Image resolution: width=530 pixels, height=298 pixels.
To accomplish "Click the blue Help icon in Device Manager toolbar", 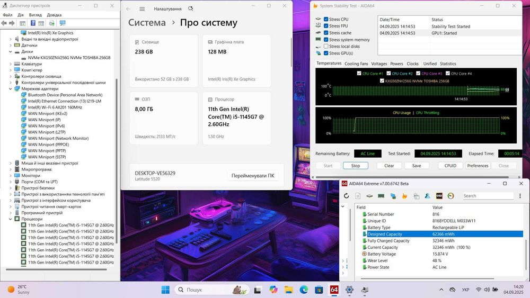I will [x=33, y=23].
